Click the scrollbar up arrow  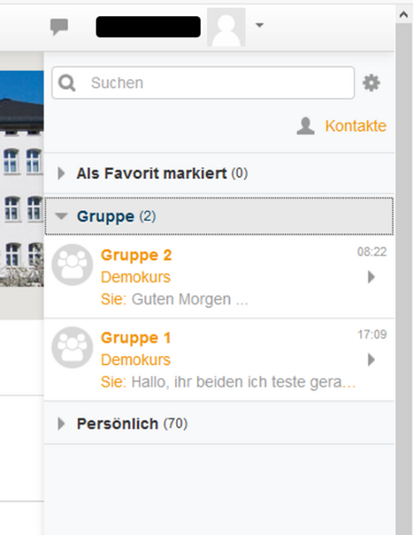click(x=404, y=15)
